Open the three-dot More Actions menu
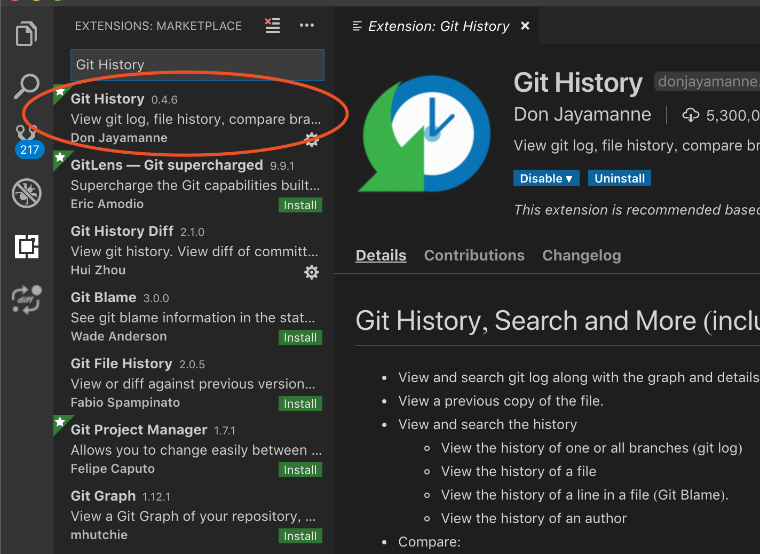 click(307, 25)
